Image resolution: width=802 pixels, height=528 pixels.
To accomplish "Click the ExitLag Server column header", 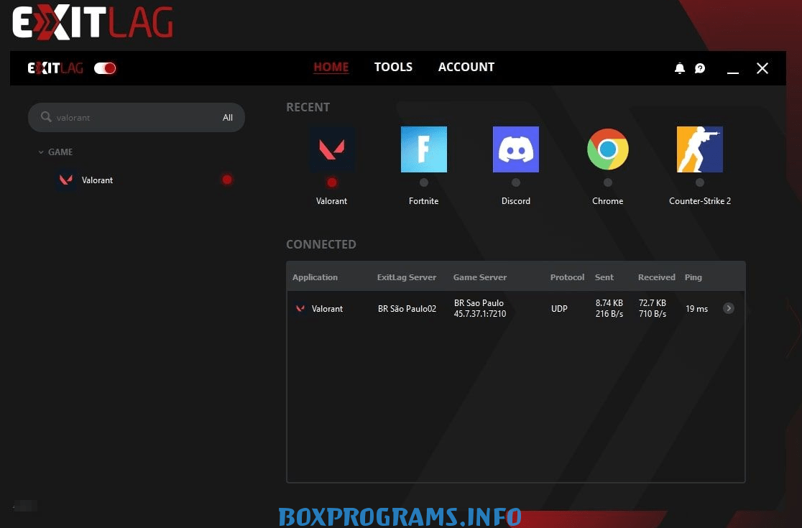I will [x=407, y=277].
